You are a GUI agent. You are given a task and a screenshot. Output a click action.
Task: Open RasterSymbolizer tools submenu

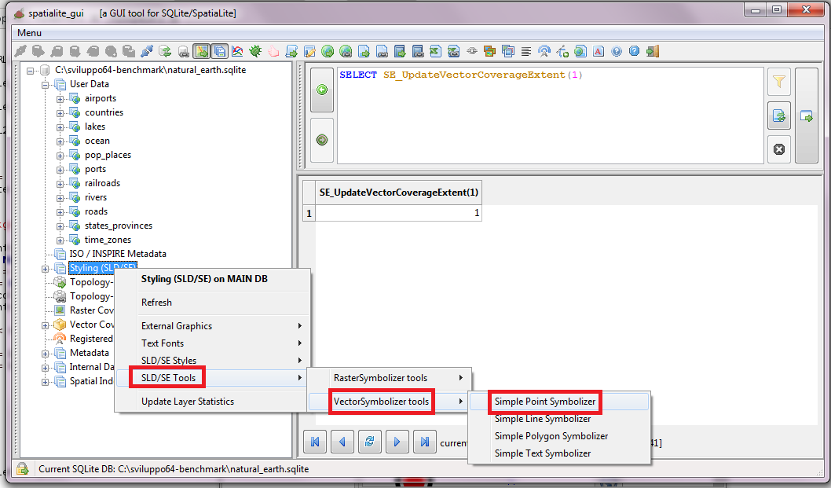tap(389, 378)
